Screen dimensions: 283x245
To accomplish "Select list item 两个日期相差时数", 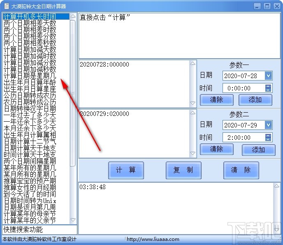I will click(36, 30).
